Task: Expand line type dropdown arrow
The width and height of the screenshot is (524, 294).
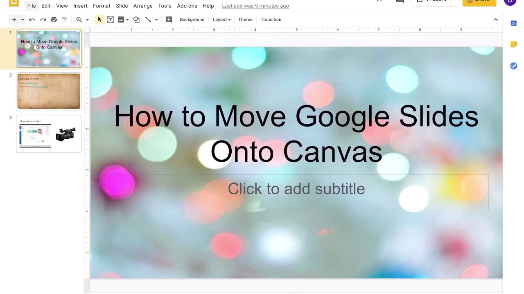Action: (x=156, y=20)
